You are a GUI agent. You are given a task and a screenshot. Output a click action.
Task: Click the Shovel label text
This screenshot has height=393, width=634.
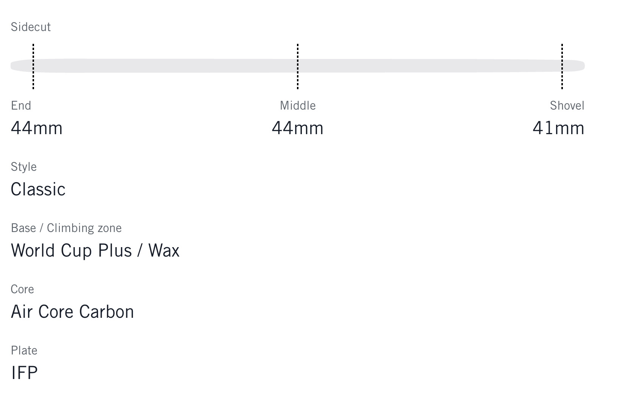coord(567,105)
